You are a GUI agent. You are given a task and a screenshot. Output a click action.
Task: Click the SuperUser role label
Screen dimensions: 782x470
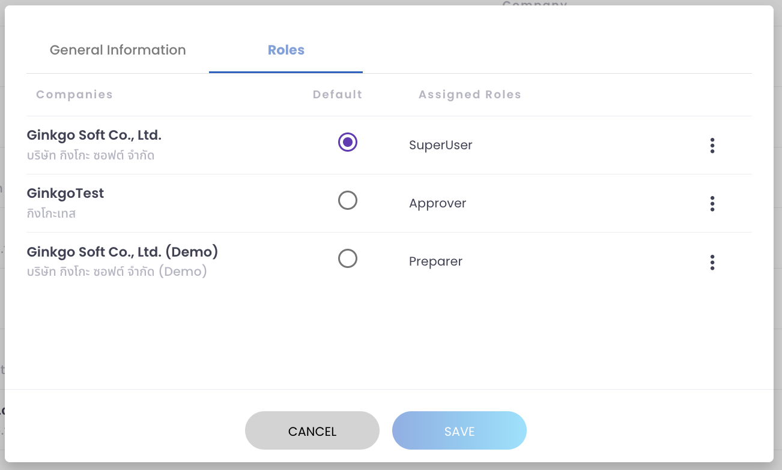(x=440, y=144)
